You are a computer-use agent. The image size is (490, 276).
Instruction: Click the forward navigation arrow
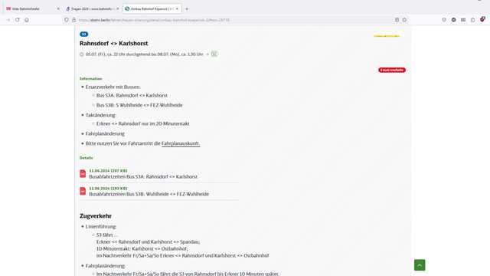[x=8, y=20]
